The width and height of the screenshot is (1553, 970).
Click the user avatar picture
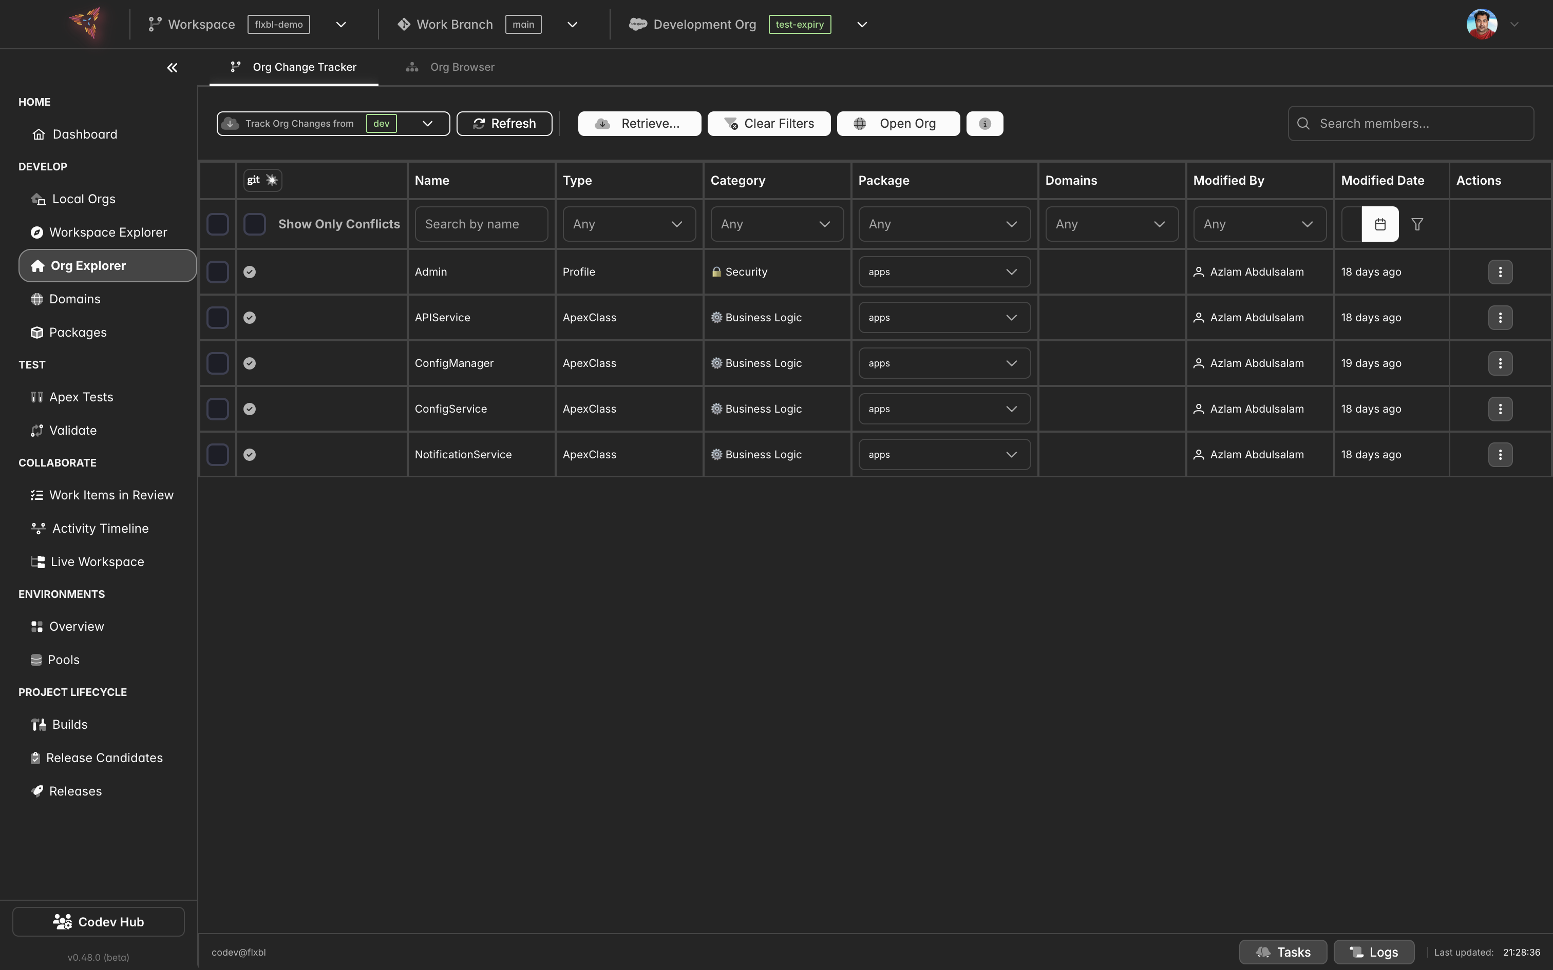coord(1482,25)
